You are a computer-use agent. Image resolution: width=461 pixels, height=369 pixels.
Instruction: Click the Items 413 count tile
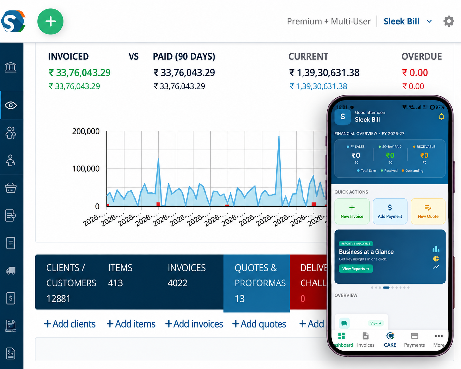120,275
